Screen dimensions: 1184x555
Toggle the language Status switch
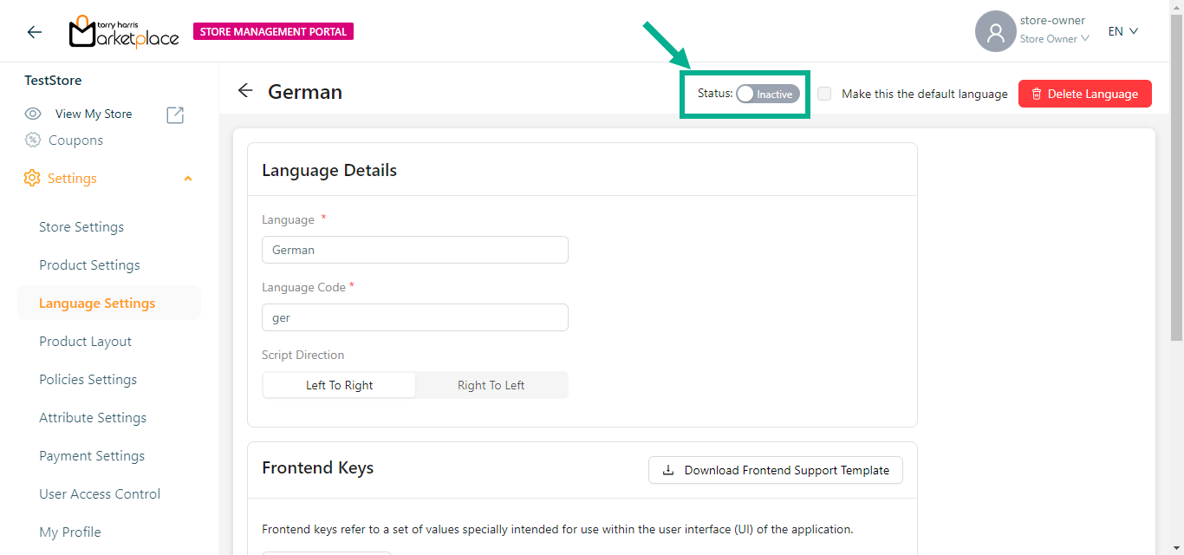[x=767, y=94]
